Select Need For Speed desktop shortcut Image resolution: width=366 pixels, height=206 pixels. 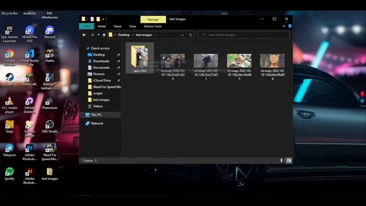tap(50, 152)
